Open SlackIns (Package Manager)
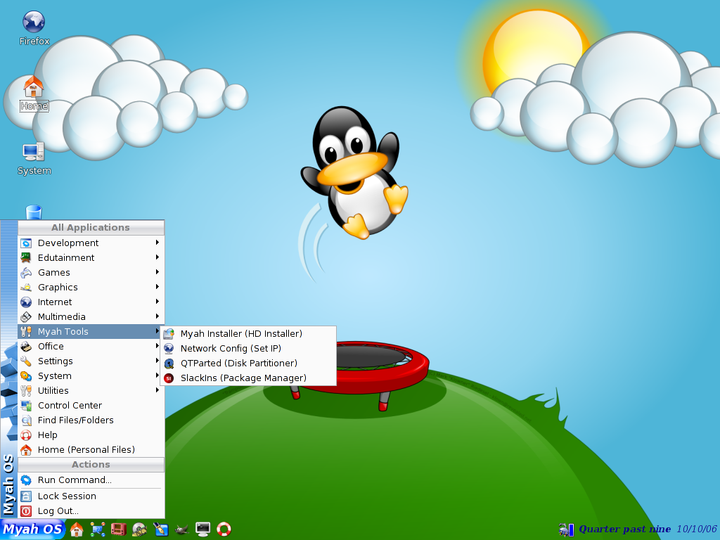The height and width of the screenshot is (540, 720). click(x=248, y=378)
